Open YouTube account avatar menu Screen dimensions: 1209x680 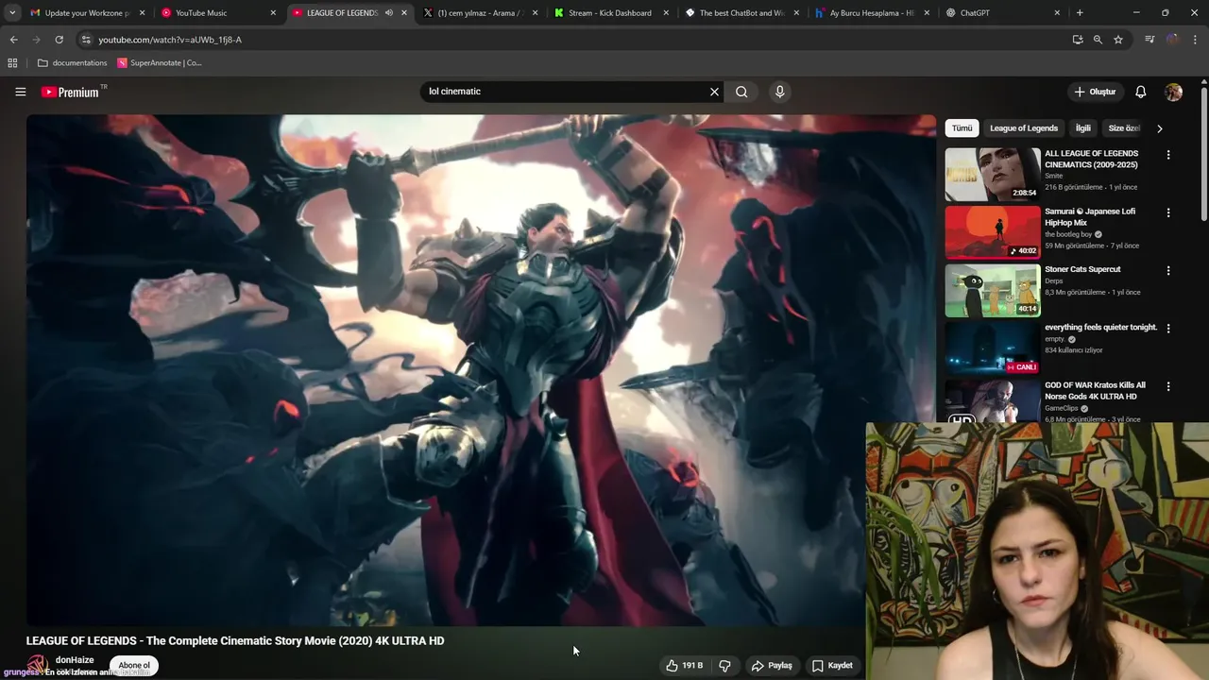click(1173, 92)
